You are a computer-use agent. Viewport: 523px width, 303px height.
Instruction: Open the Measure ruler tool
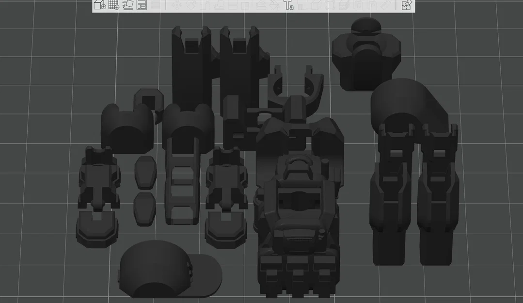tap(386, 5)
